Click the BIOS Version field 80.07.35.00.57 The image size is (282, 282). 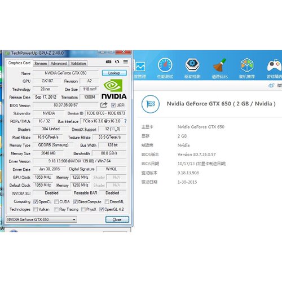[65, 105]
